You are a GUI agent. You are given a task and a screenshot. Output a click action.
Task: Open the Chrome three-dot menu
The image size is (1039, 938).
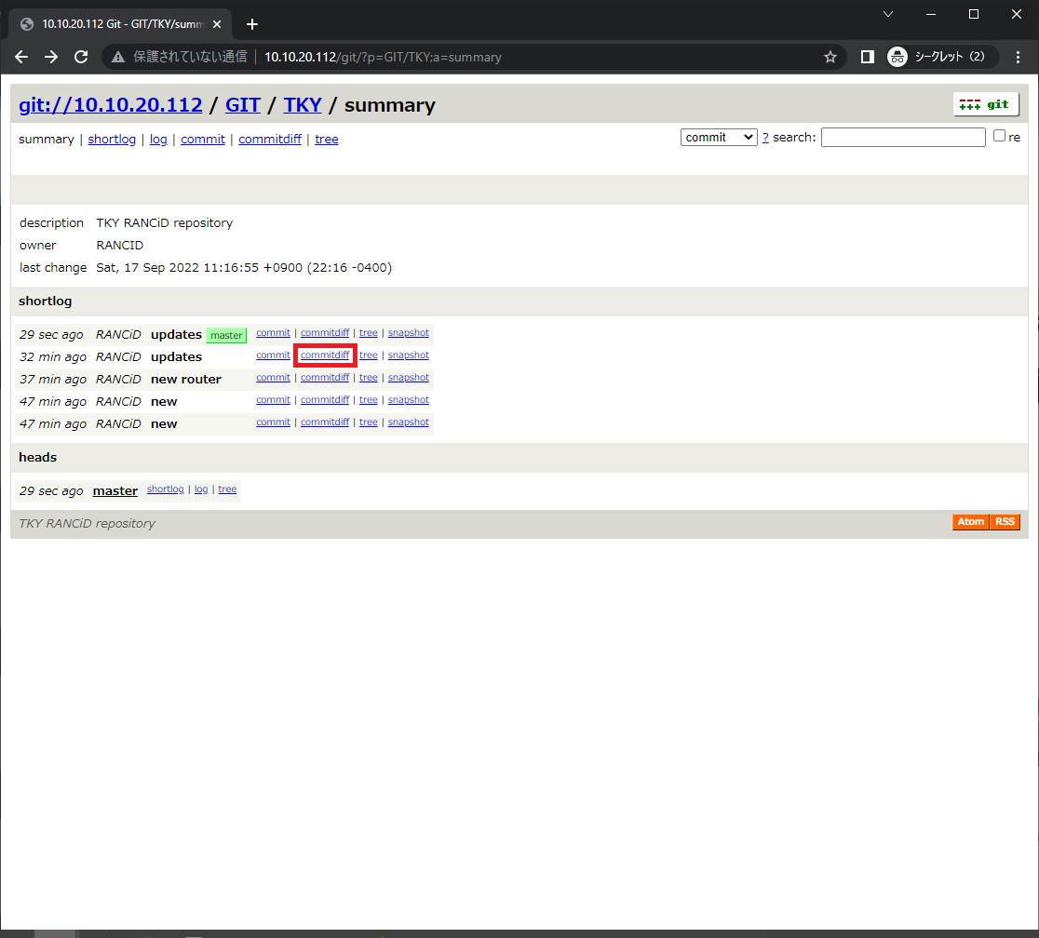click(x=1019, y=57)
